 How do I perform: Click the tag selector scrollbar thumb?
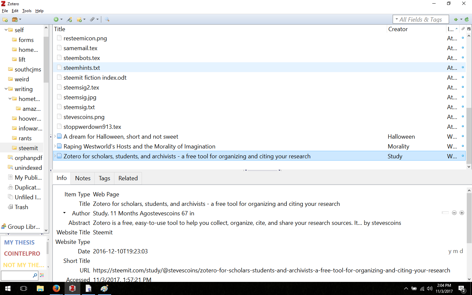[x=48, y=248]
